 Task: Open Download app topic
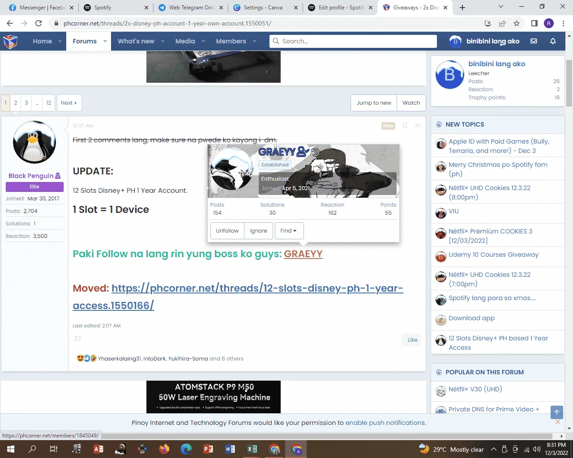(x=471, y=318)
